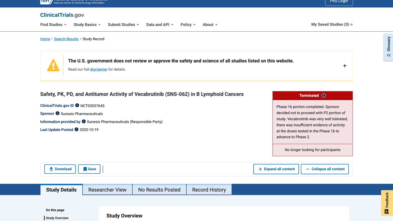Click the Last Update Posted info icon
Viewport: 393px width, 221px height.
pyautogui.click(x=76, y=130)
